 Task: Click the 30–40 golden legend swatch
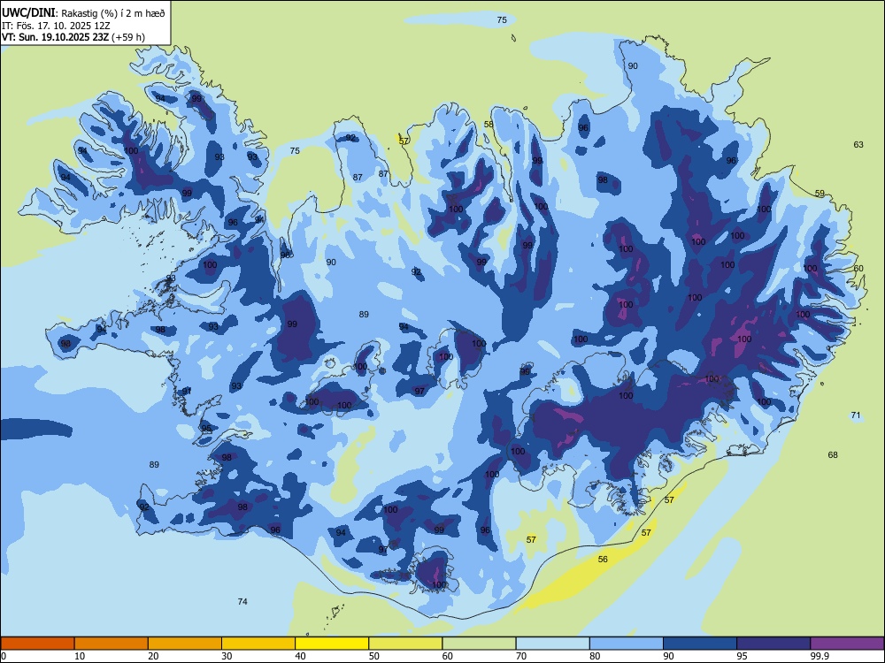coord(258,644)
